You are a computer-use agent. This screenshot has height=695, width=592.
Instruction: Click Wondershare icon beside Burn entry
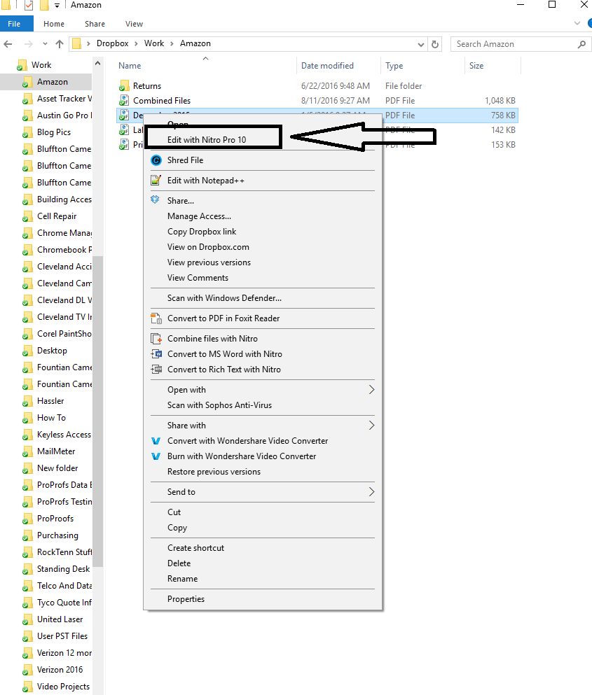point(156,456)
